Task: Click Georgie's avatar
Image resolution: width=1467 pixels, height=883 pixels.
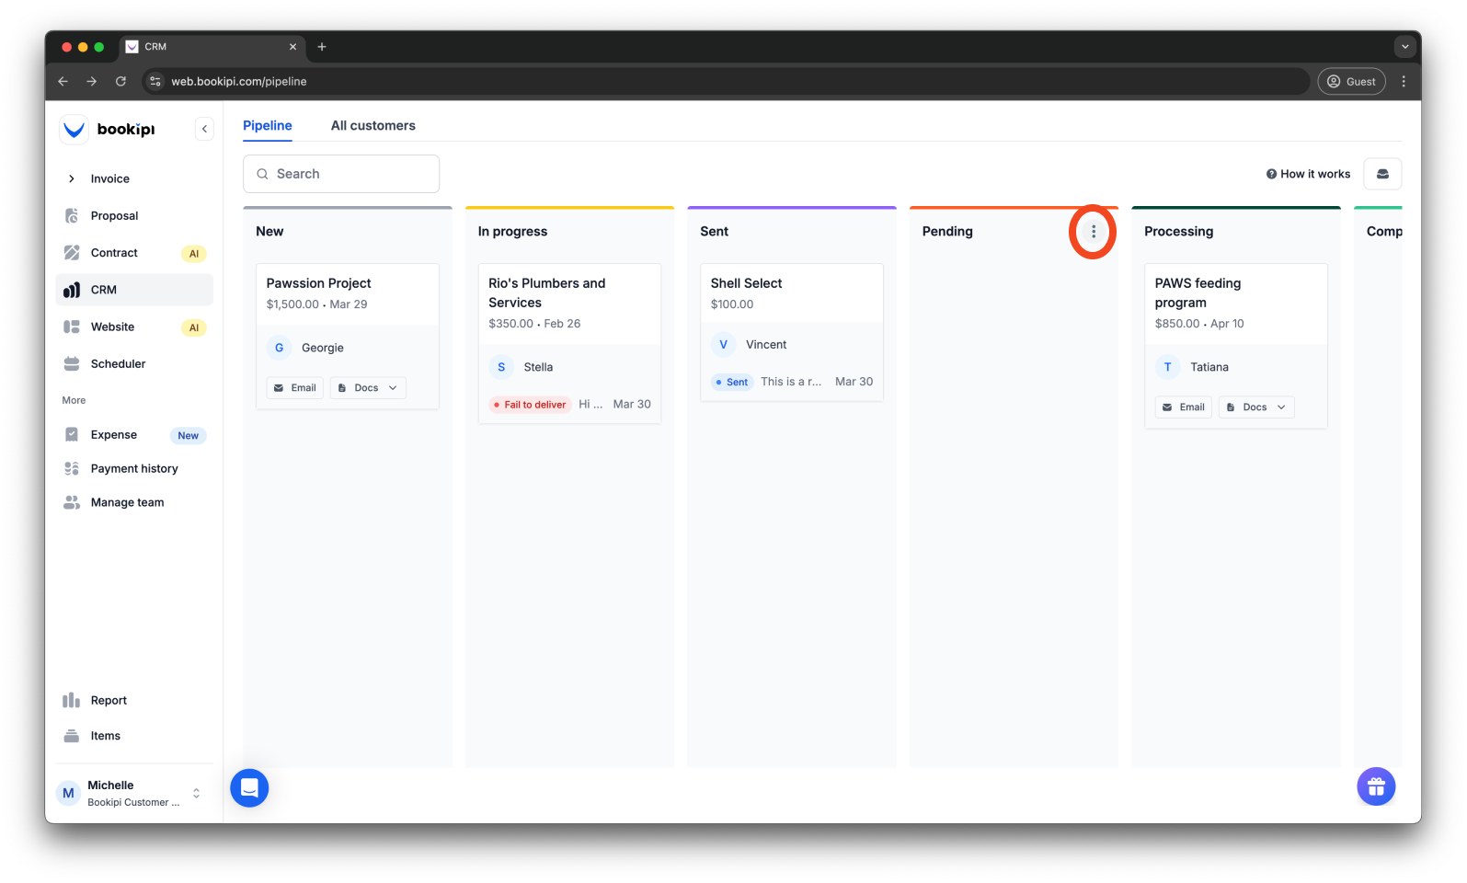Action: (279, 348)
